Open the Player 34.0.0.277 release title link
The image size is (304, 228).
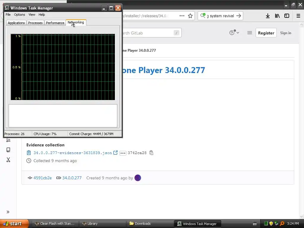164,70
